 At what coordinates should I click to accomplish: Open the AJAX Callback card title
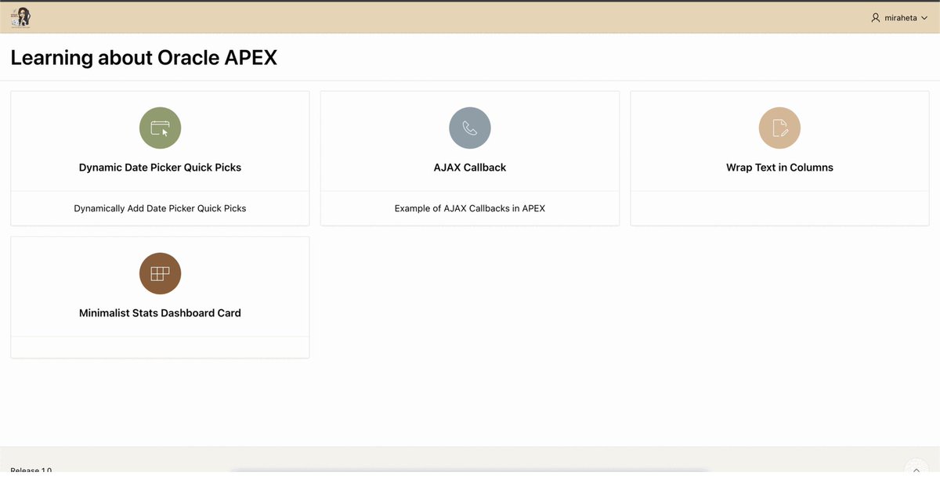(x=470, y=168)
